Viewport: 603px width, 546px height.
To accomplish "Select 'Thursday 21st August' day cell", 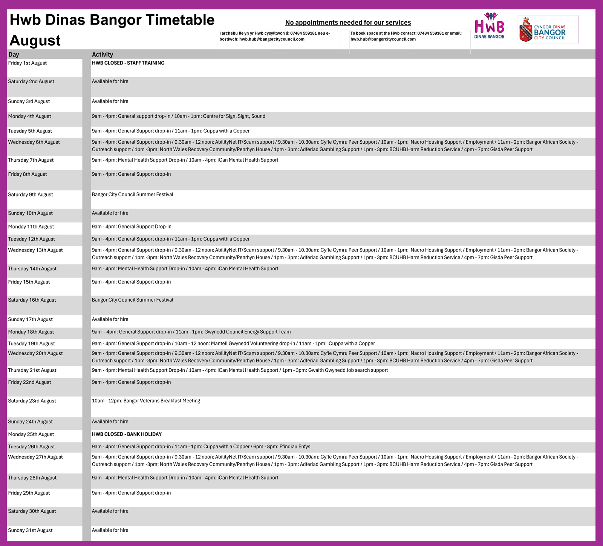I will (45, 372).
